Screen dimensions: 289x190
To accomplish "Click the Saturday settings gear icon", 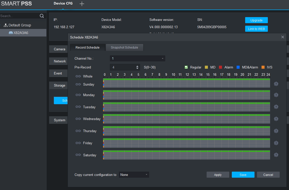I will [276, 155].
